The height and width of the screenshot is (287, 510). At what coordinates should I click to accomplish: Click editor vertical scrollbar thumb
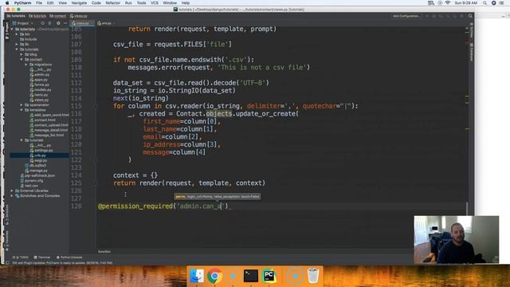[x=468, y=208]
